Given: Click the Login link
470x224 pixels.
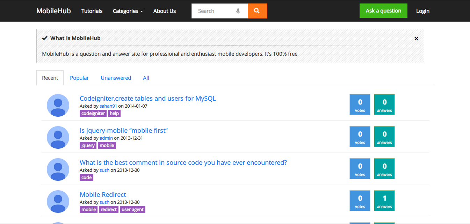Looking at the screenshot, I should click(x=422, y=11).
